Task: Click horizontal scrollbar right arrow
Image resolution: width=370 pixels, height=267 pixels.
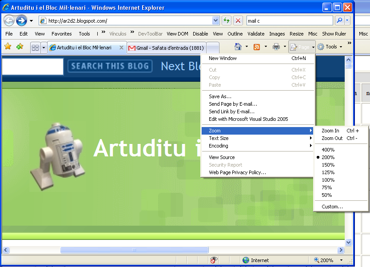Action: tap(341, 250)
